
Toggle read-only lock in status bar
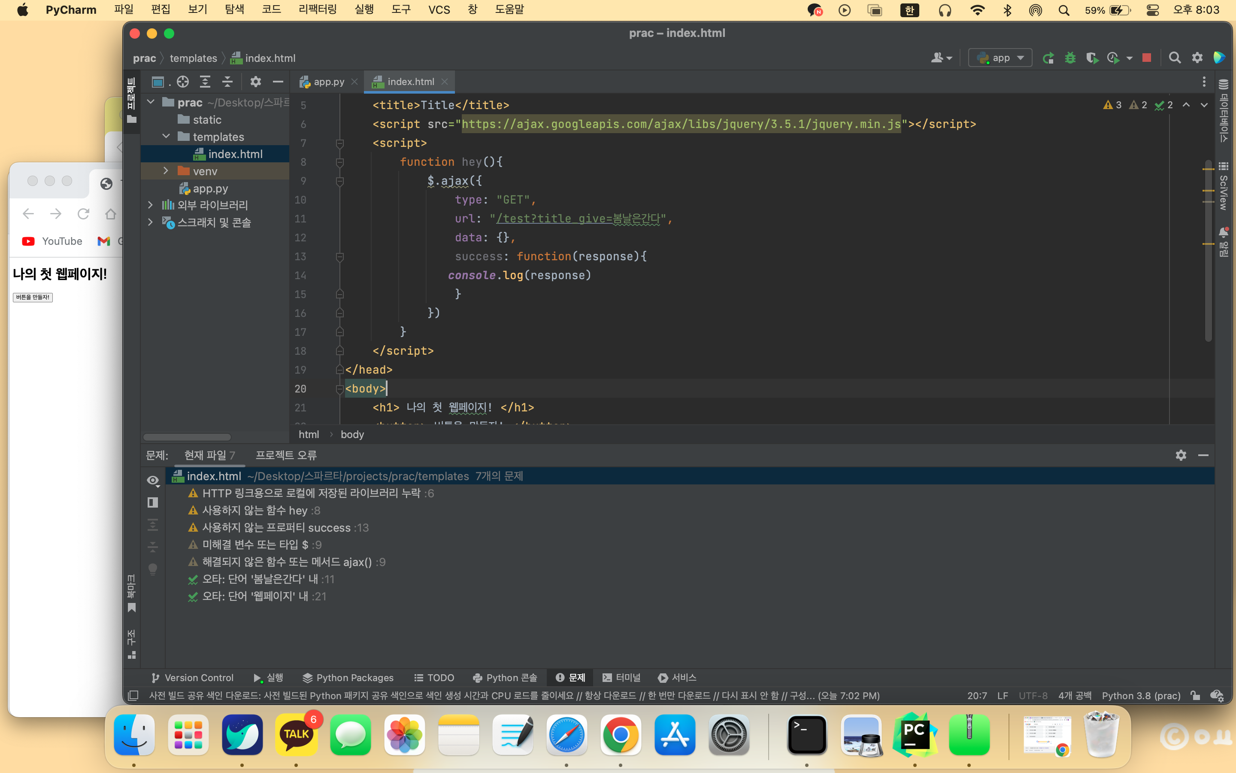click(1195, 695)
